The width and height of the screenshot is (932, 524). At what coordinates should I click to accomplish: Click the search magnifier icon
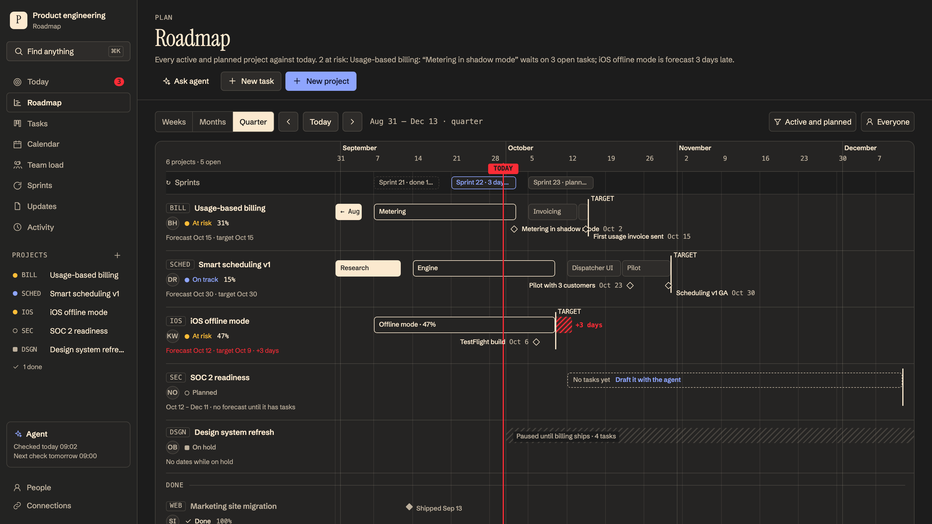click(18, 51)
